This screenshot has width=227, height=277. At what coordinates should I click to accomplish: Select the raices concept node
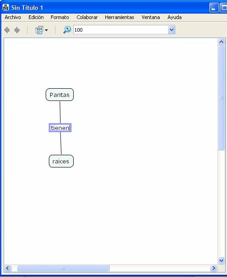tap(61, 161)
